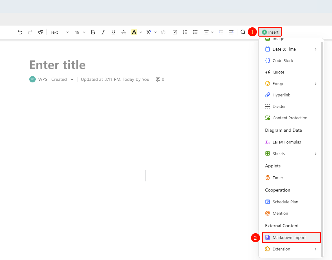This screenshot has width=332, height=260.
Task: Insert a Divider line
Action: pos(291,106)
